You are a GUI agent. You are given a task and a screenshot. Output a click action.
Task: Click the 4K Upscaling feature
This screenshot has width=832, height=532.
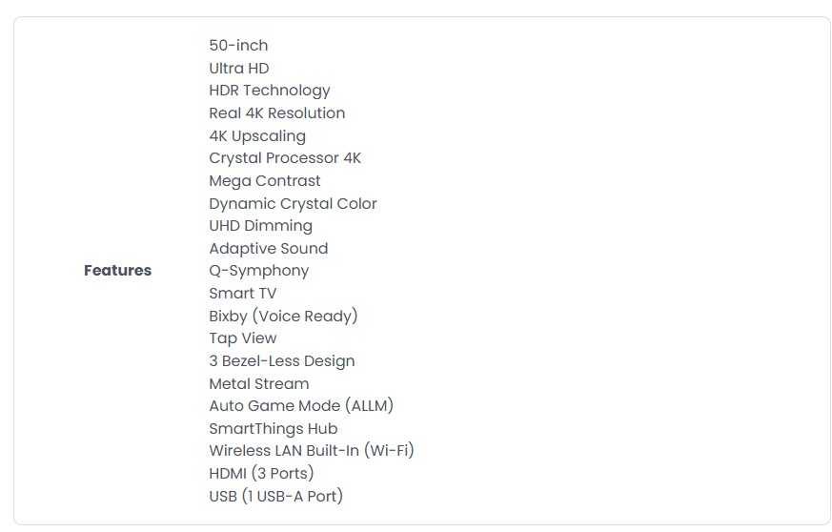coord(257,136)
